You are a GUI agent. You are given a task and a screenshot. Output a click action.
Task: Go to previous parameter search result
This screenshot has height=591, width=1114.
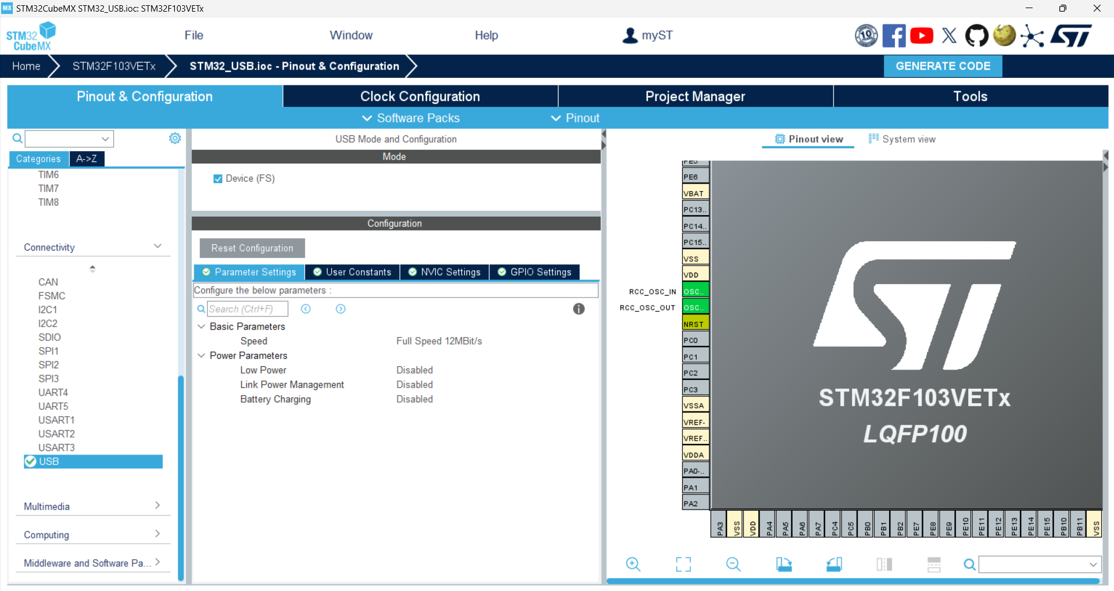click(306, 309)
